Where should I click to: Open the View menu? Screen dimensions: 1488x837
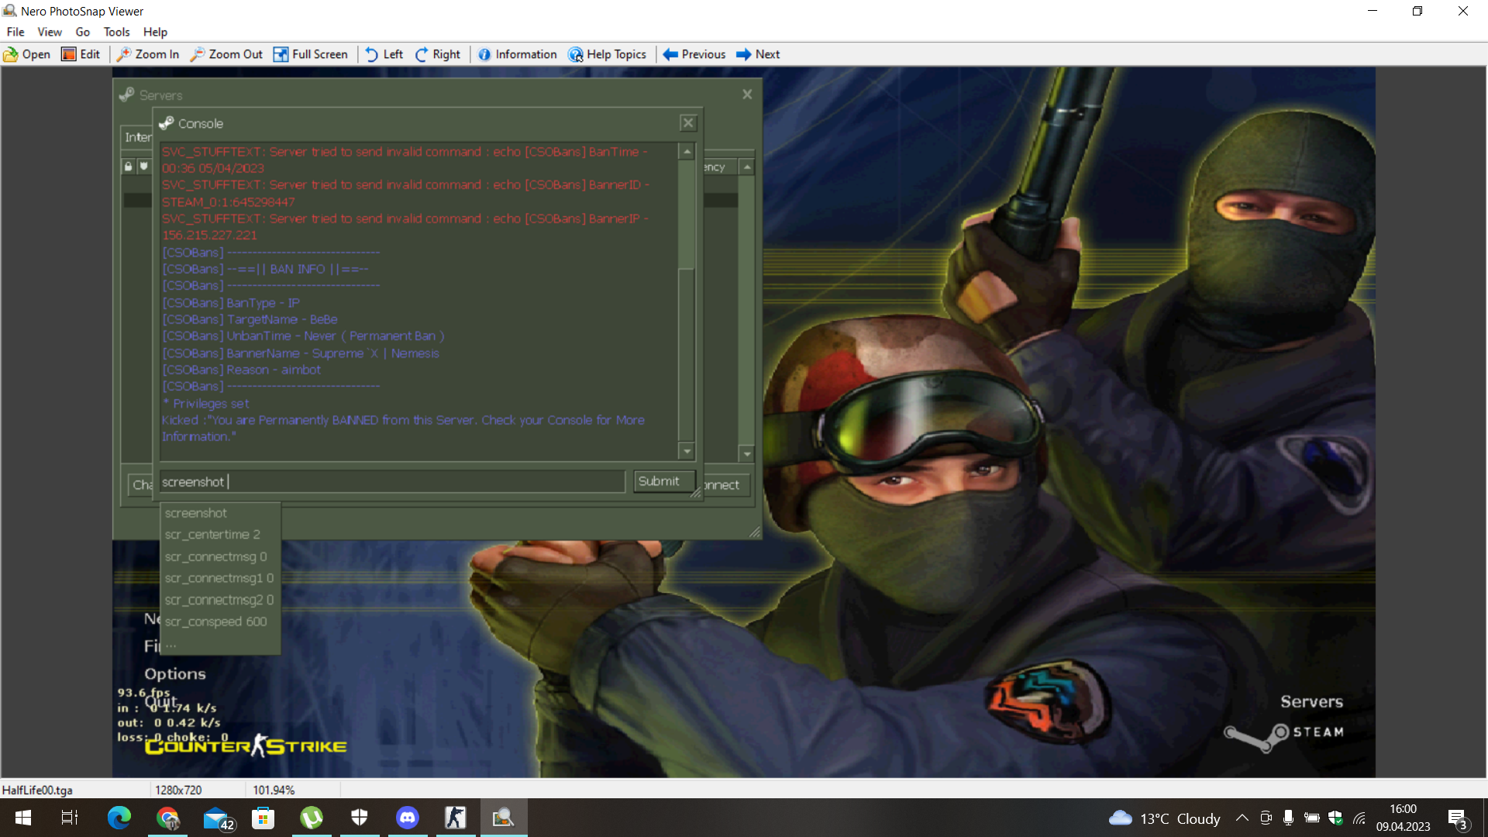click(x=50, y=32)
